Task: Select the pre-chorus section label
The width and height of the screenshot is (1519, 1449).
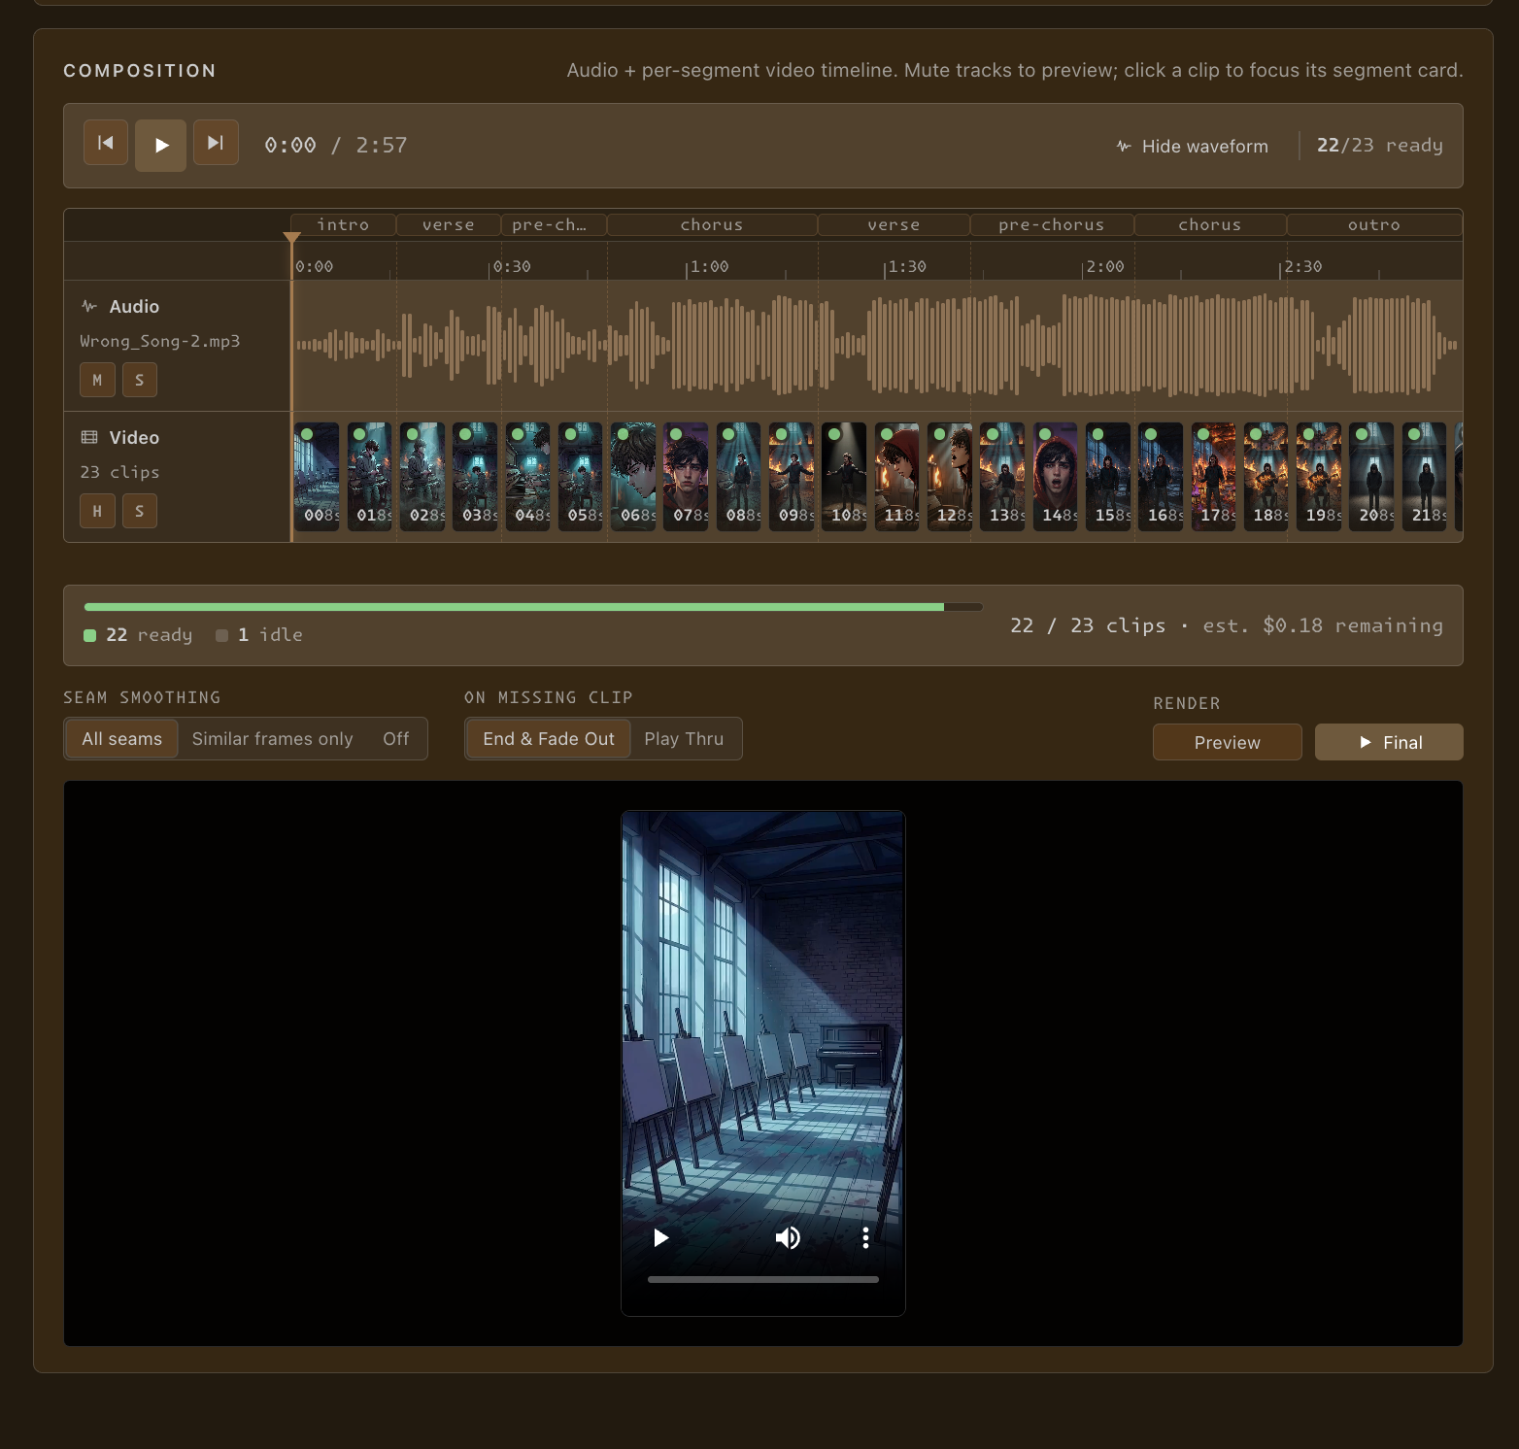Action: pos(1052,224)
